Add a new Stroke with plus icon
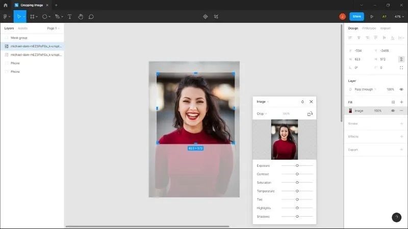The image size is (408, 229). click(x=401, y=124)
